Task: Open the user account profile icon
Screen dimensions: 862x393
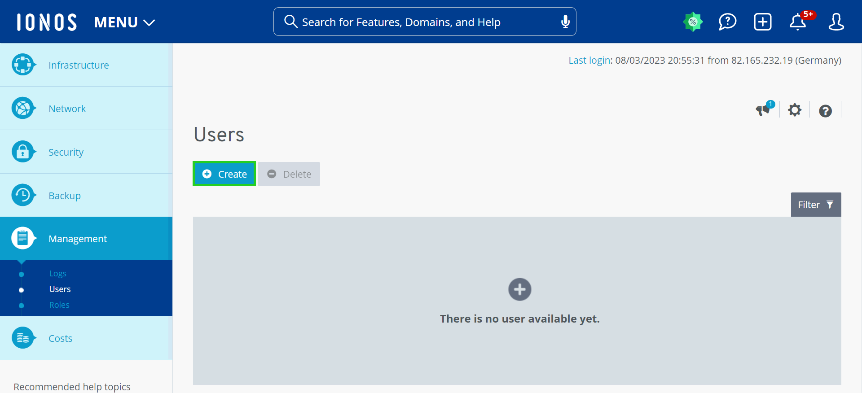Action: [836, 22]
